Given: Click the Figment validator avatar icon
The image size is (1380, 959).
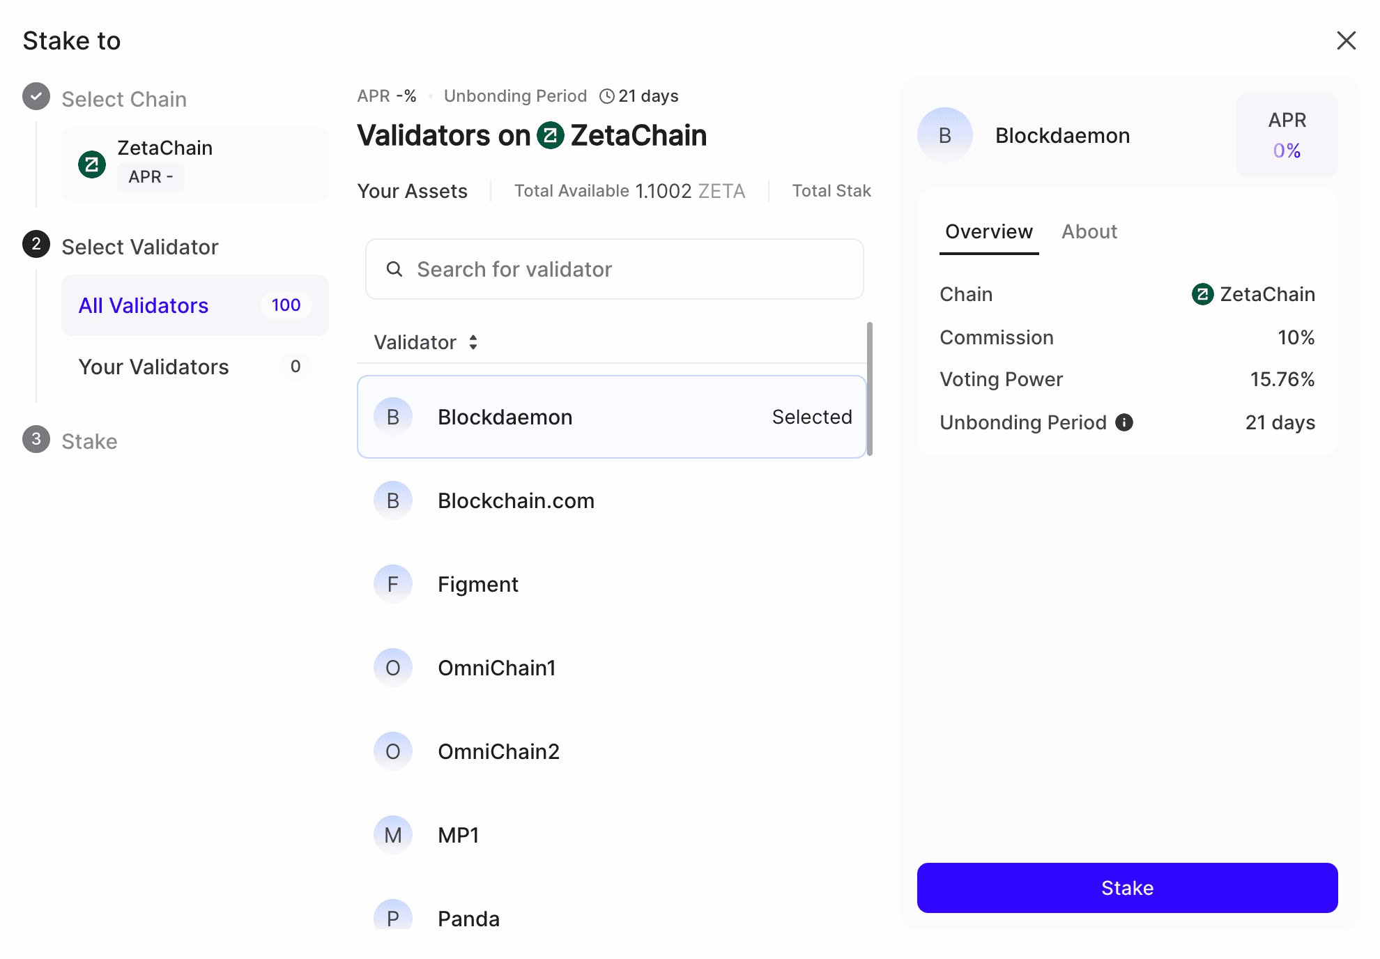Looking at the screenshot, I should coord(393,584).
